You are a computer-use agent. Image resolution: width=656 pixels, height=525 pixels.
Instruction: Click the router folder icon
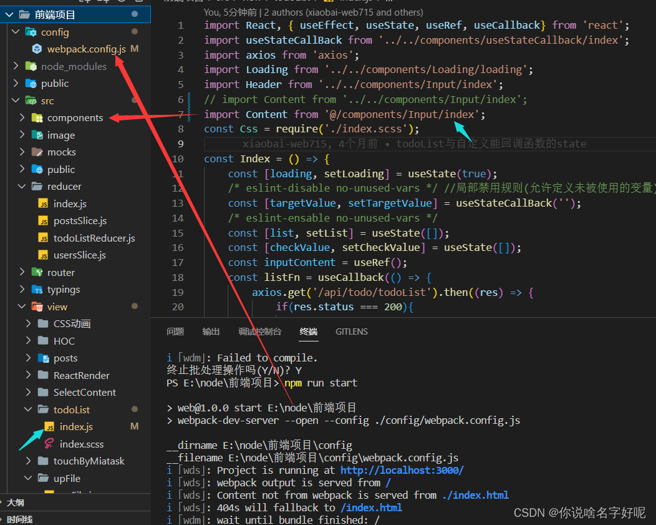37,273
